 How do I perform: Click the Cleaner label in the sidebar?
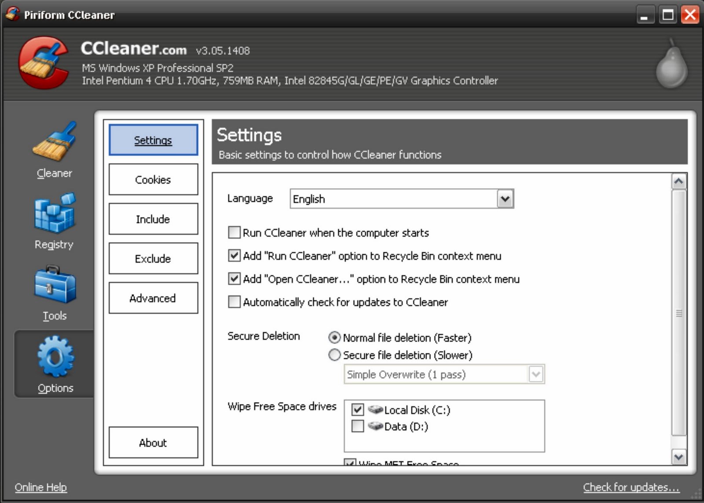click(55, 173)
